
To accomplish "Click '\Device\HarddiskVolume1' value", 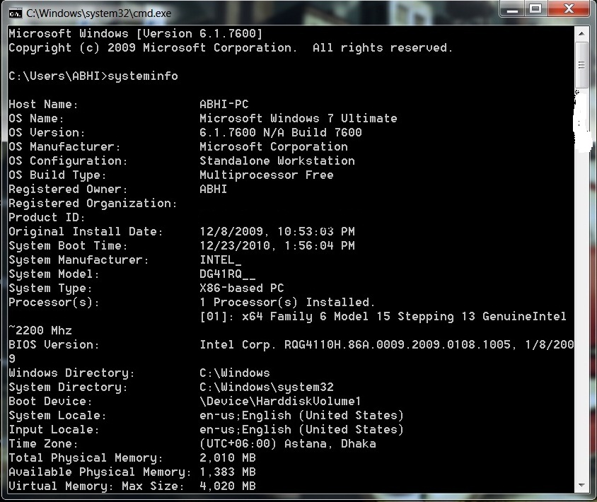I will [280, 401].
